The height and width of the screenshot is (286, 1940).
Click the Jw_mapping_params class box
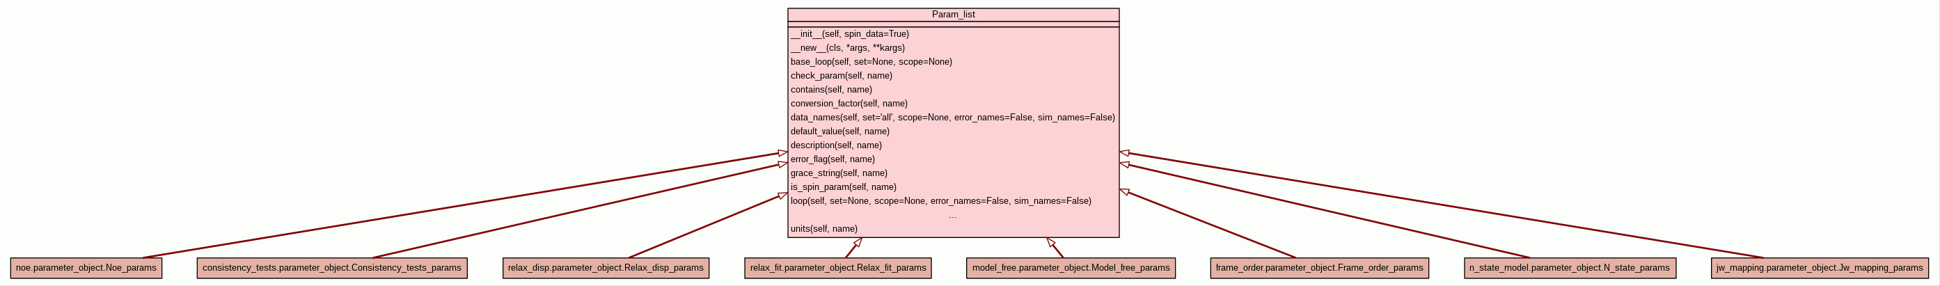click(x=1820, y=268)
